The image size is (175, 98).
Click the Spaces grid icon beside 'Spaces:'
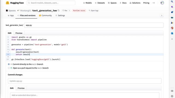7,11
